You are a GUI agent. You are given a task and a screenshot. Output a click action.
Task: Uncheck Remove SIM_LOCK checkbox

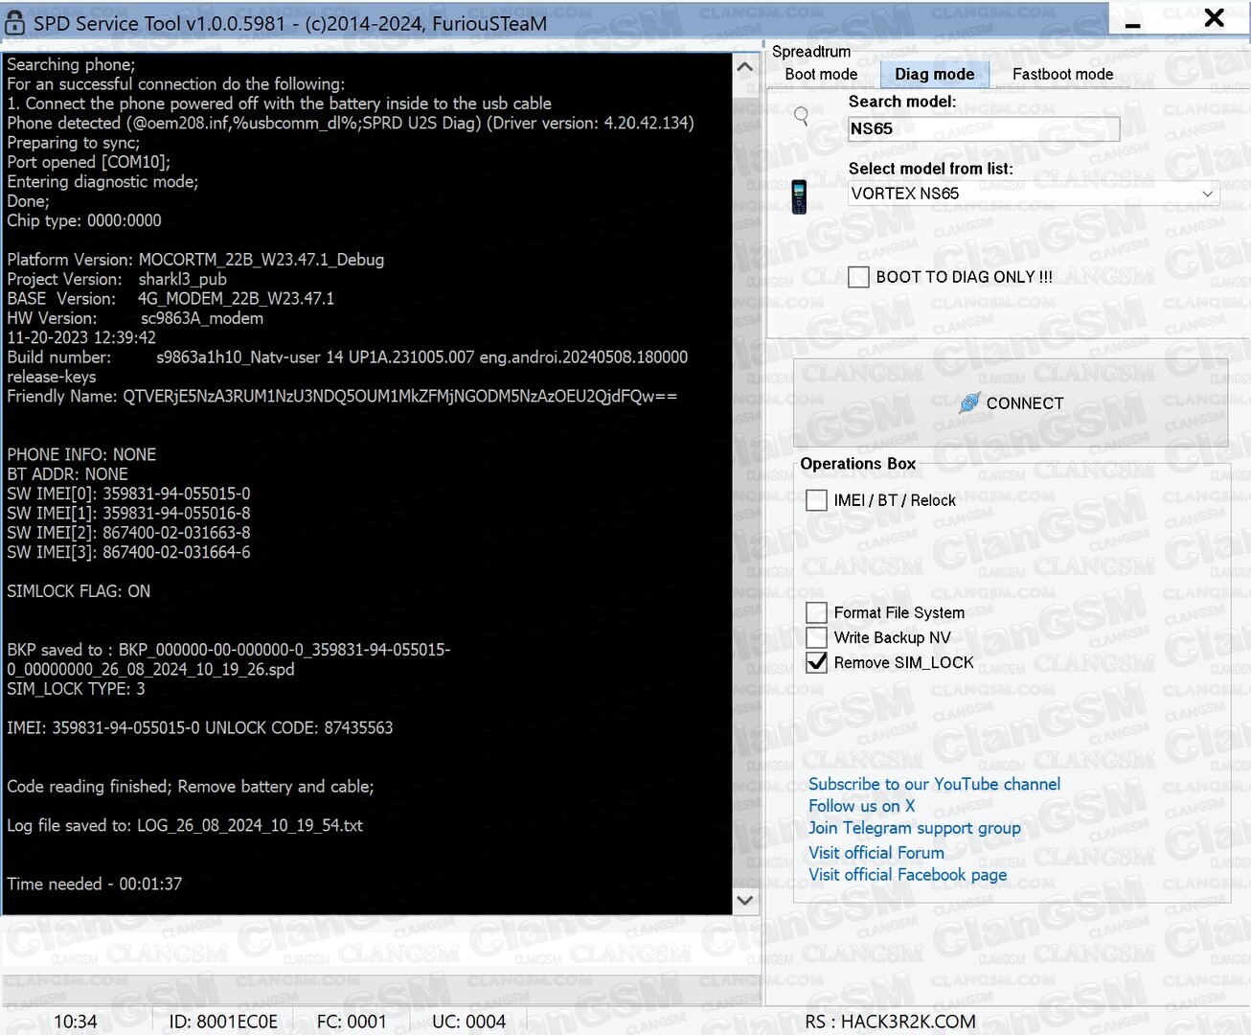point(816,662)
